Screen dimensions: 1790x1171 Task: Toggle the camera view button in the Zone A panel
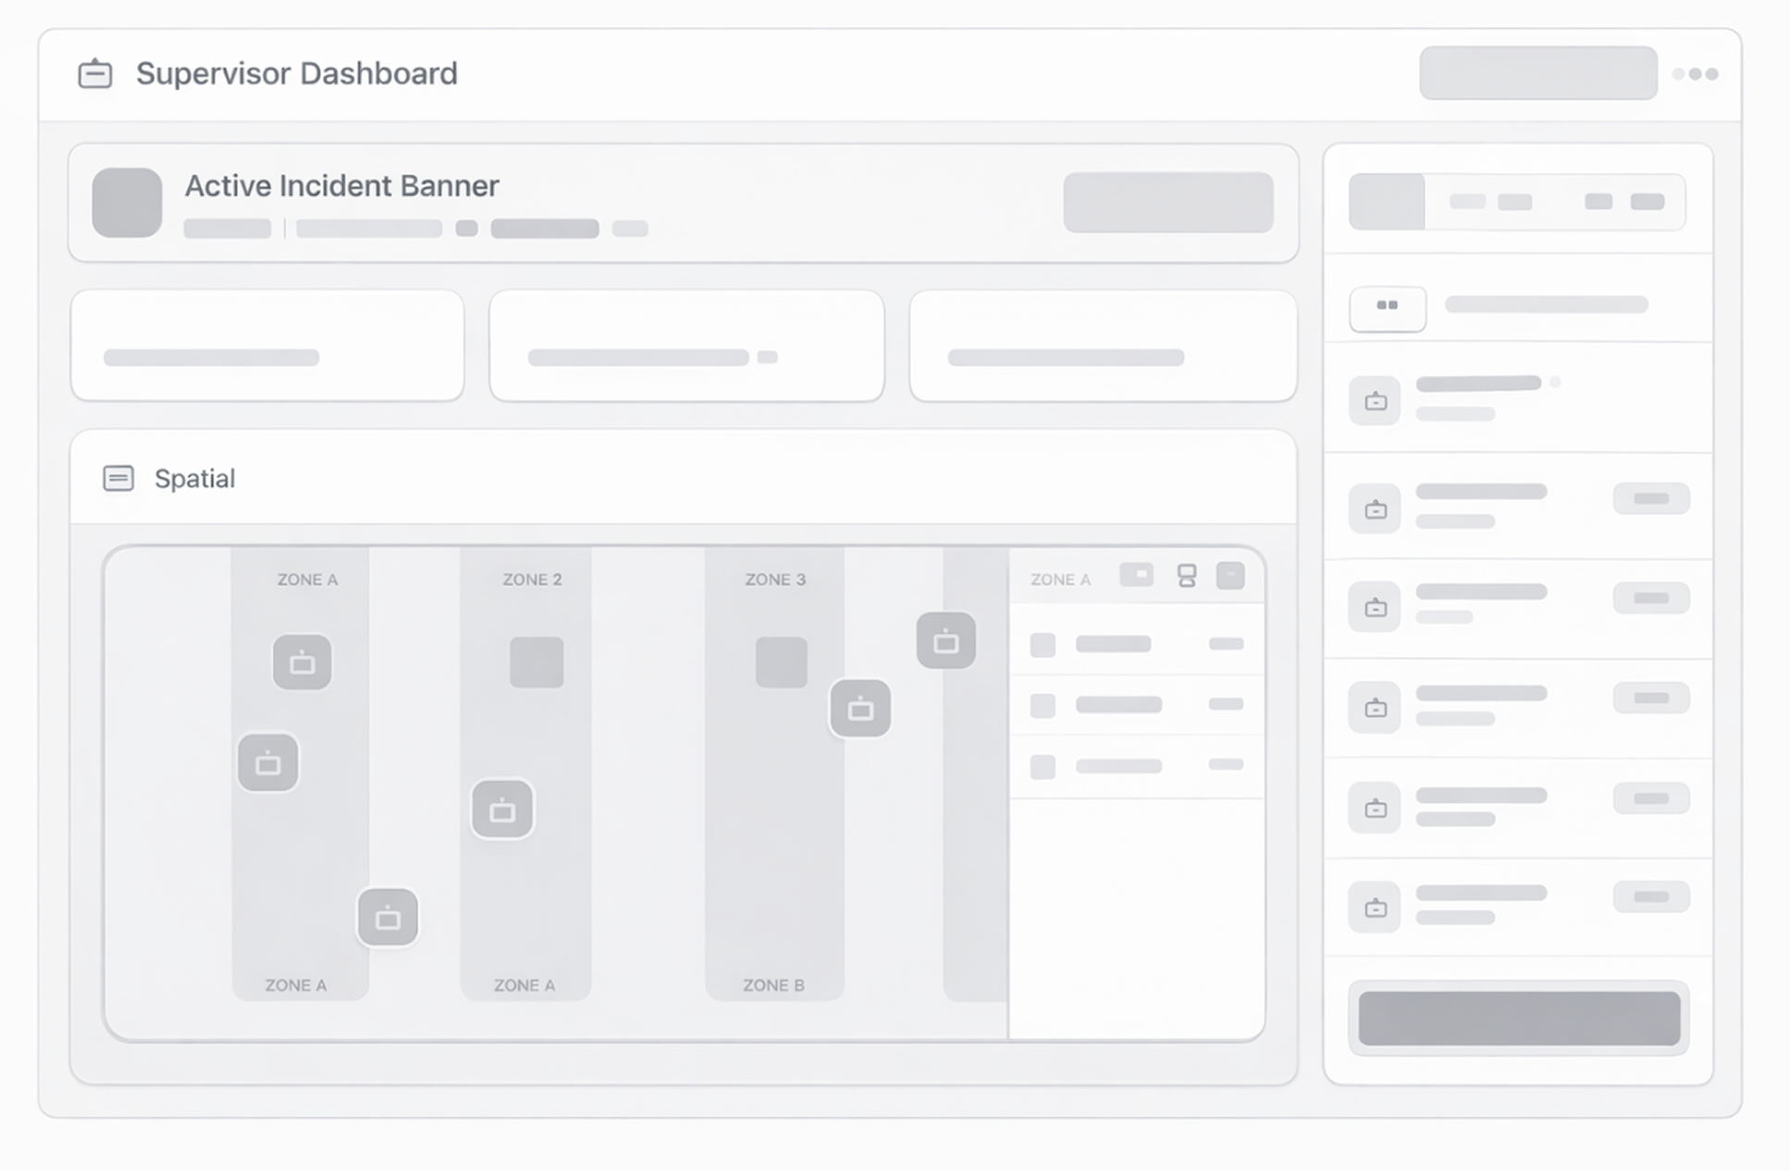click(x=1138, y=574)
